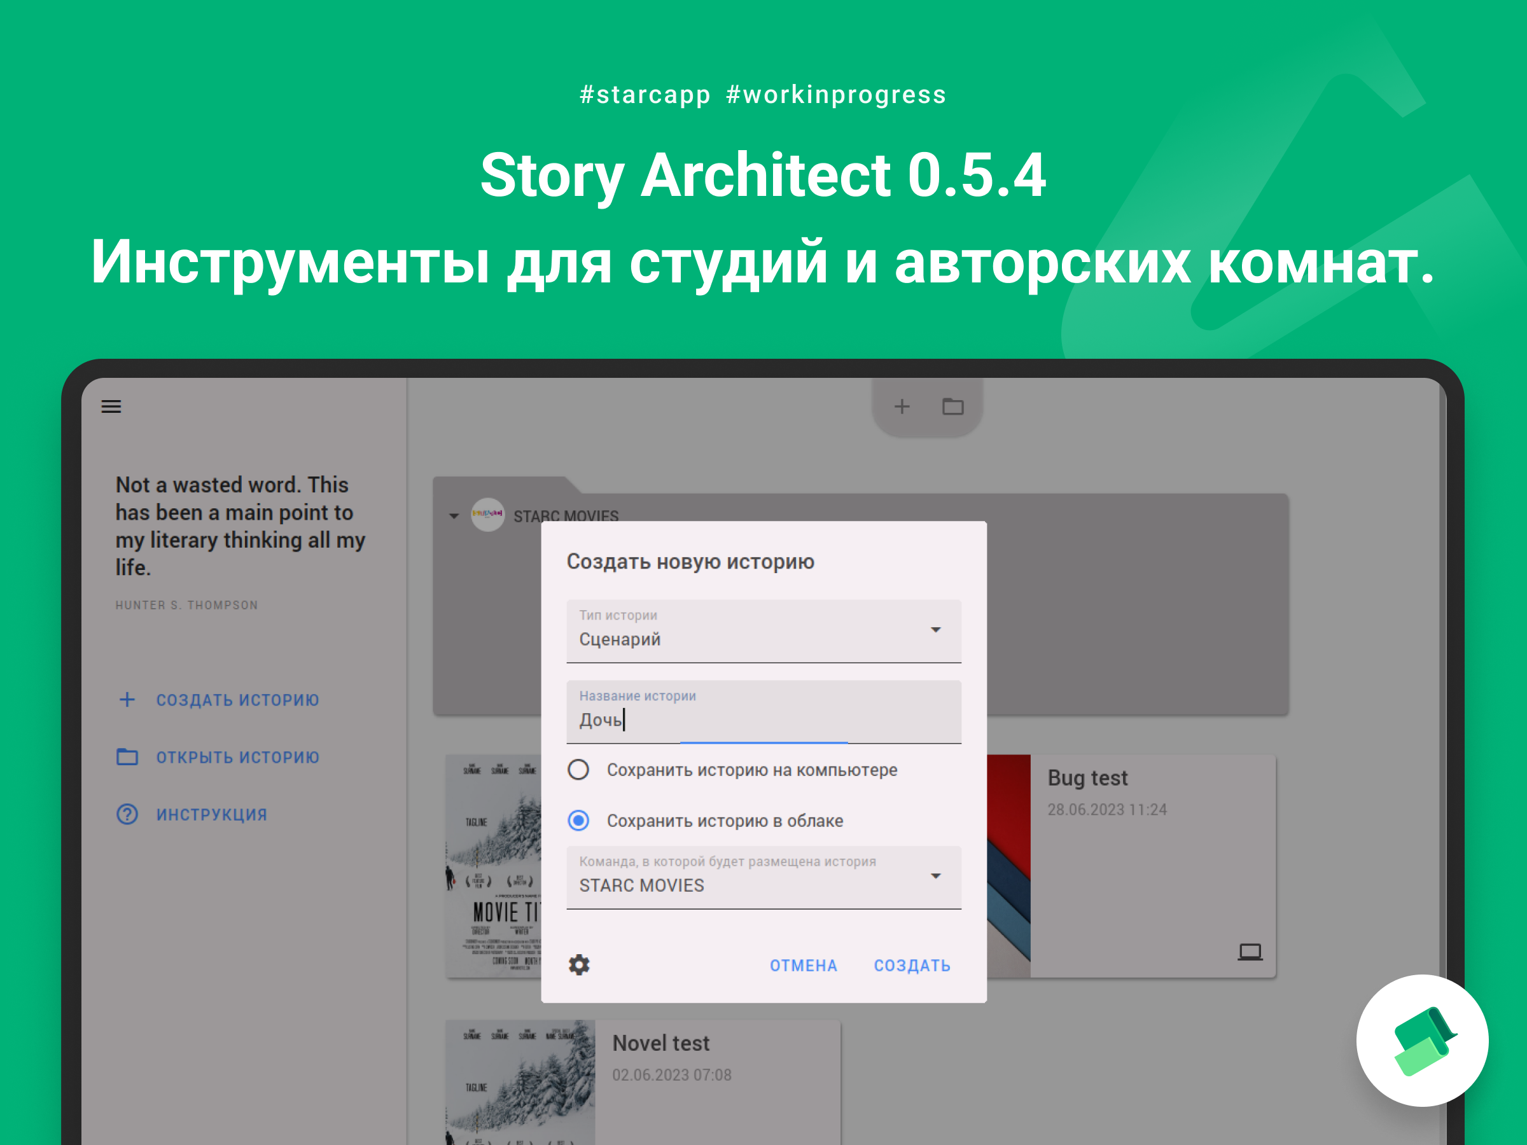Click the HUNTER S. THOMPSON author label
Screen dimensions: 1527x1145
[x=186, y=606]
